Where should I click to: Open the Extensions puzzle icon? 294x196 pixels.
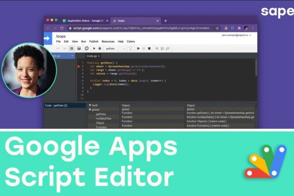(x=239, y=28)
